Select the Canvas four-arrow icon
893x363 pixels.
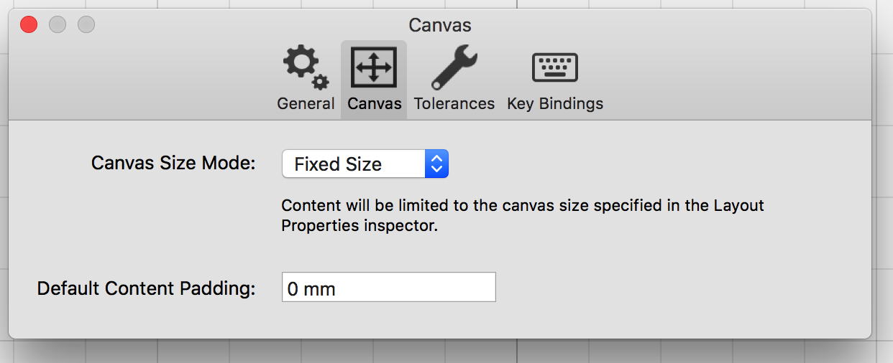point(373,67)
